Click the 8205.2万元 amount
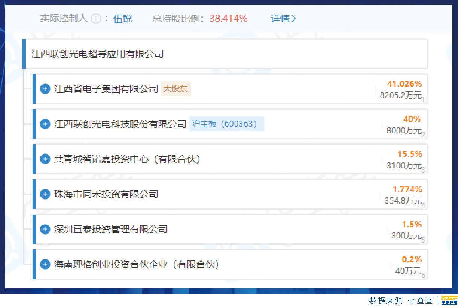Viewport: 458px width, 307px height. (401, 95)
